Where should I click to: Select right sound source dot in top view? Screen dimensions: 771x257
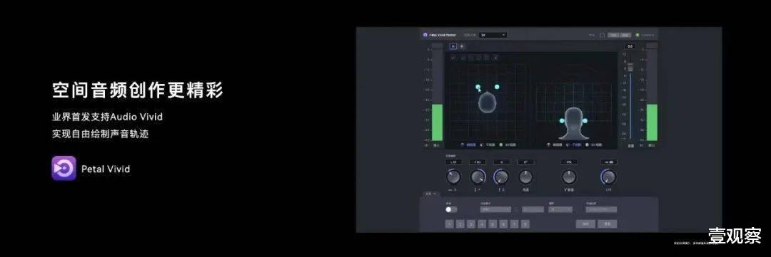[x=497, y=87]
